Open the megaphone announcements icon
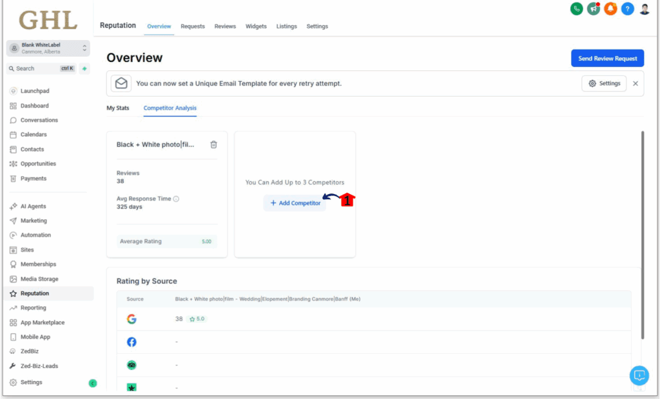The width and height of the screenshot is (660, 399). click(594, 8)
